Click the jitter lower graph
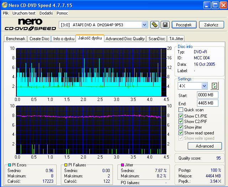 click(91, 130)
